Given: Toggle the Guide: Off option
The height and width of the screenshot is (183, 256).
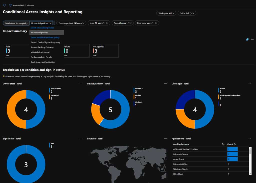Looking at the screenshot, I should pos(187,13).
